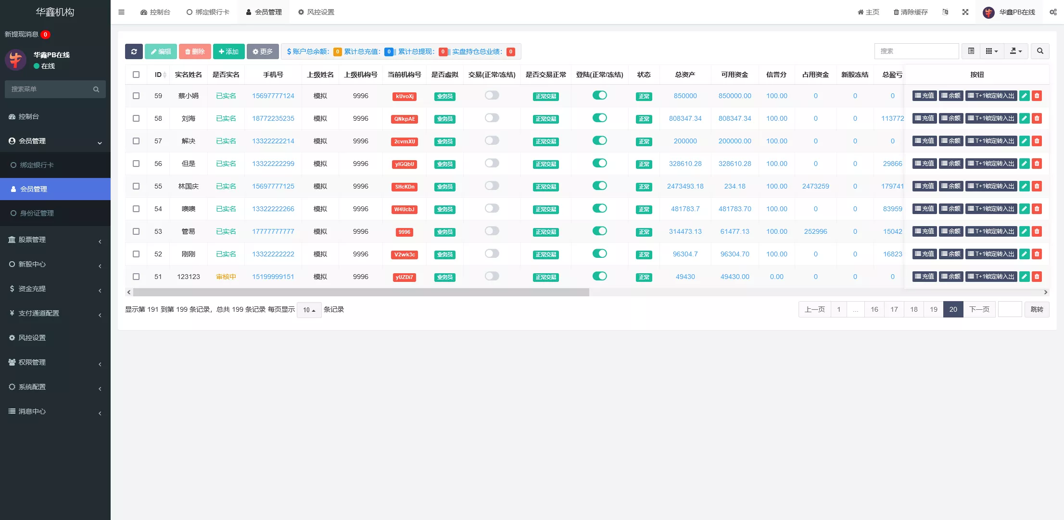Screen dimensions: 1064x520
Task: Click the toggle table view icon
Action: (x=971, y=51)
